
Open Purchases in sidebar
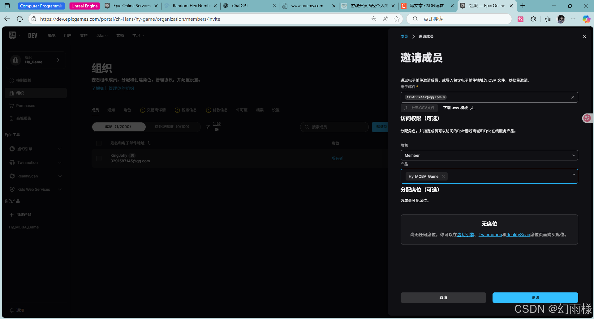pyautogui.click(x=36, y=106)
